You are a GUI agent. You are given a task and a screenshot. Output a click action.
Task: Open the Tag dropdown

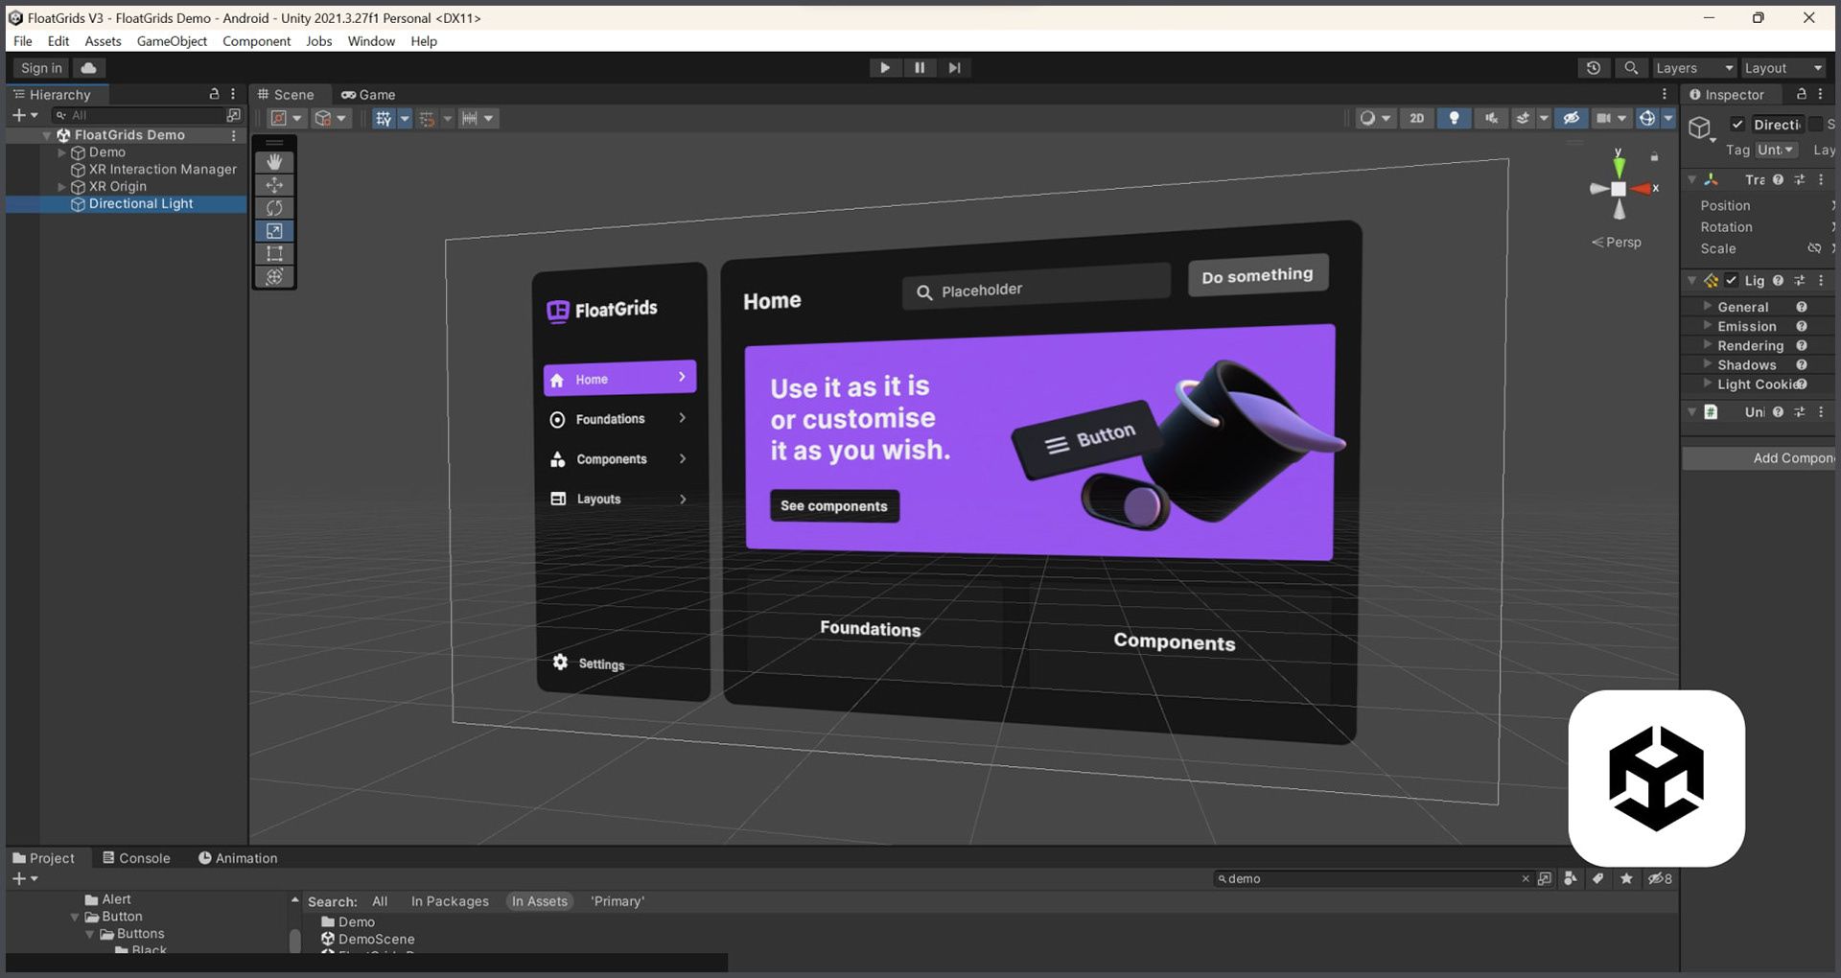coord(1776,150)
